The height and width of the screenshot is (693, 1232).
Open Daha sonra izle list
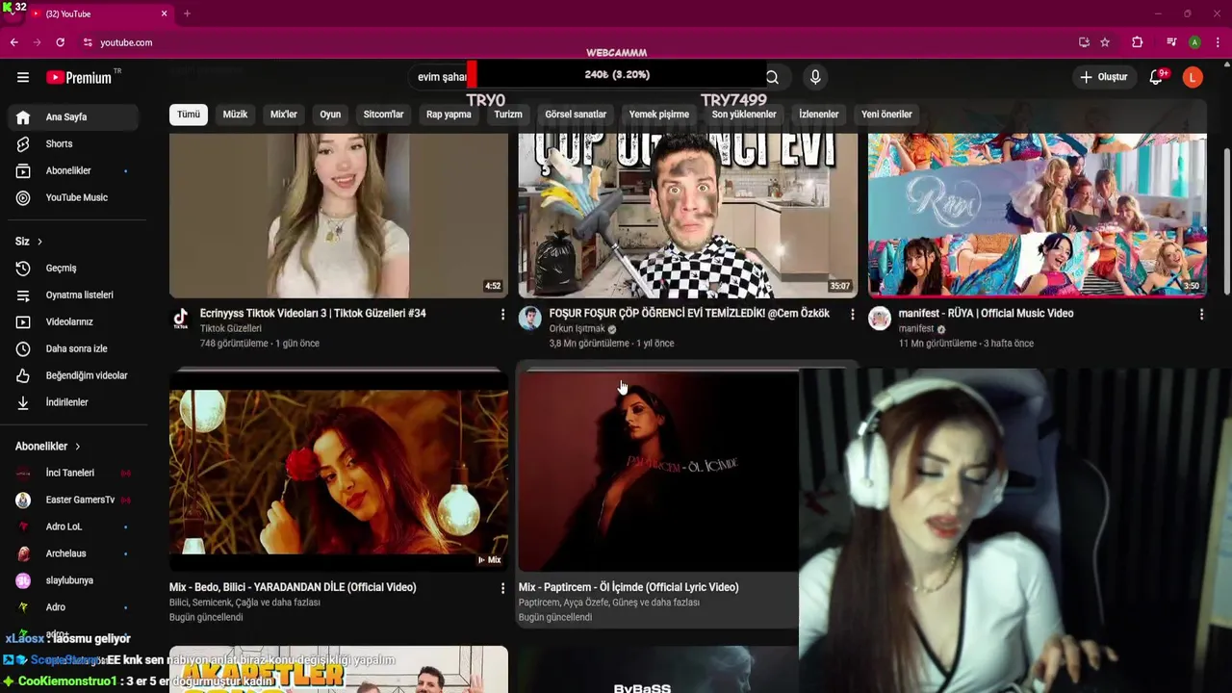(x=73, y=349)
